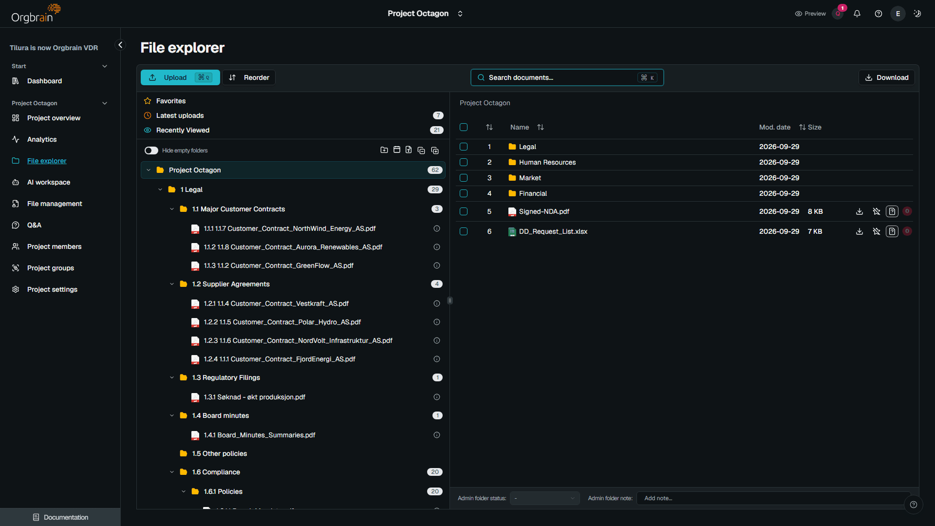935x526 pixels.
Task: Click info icon for Board_Minutes_Summaries.pdf
Action: coord(437,435)
